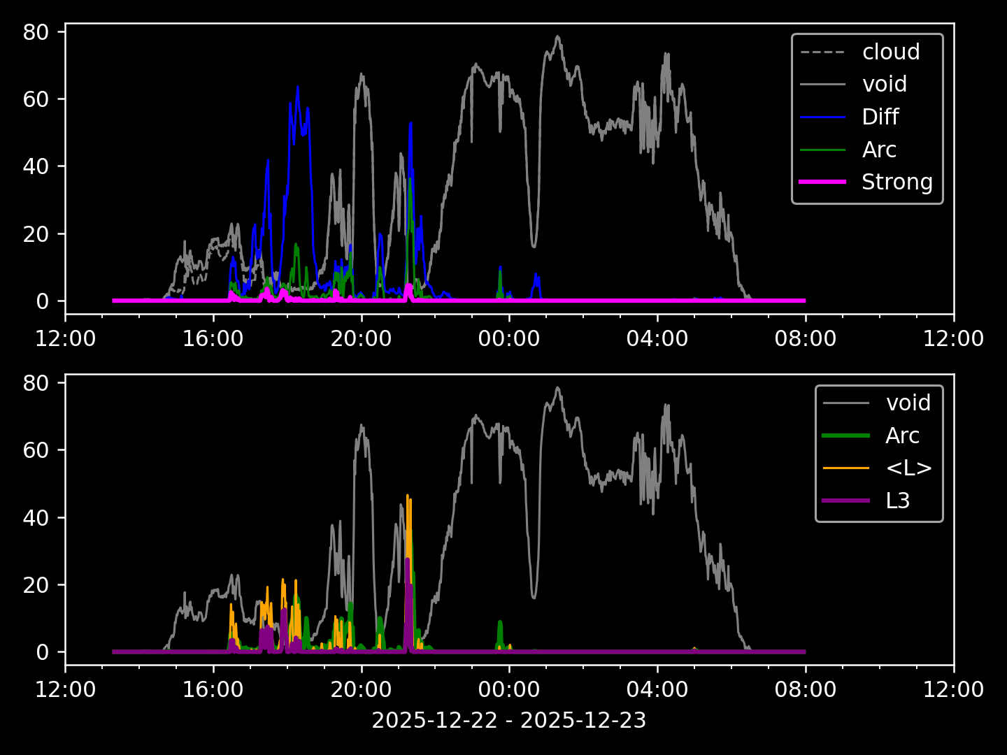
Task: Click the '04:00' tick label on top chart
Action: click(x=657, y=339)
